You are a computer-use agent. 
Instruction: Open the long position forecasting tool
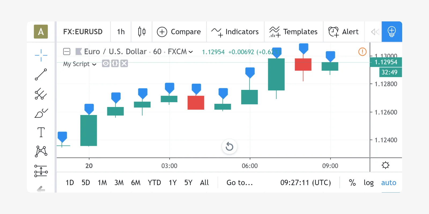tap(41, 171)
